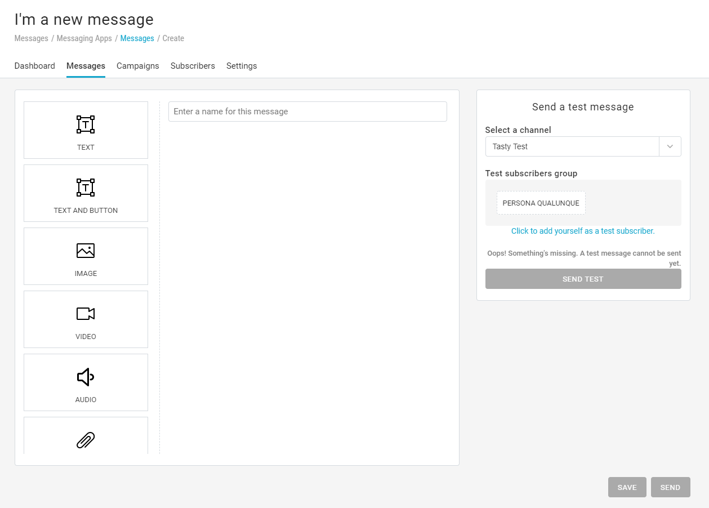The height and width of the screenshot is (508, 709).
Task: Pick the Audio speaker block
Action: point(86,382)
